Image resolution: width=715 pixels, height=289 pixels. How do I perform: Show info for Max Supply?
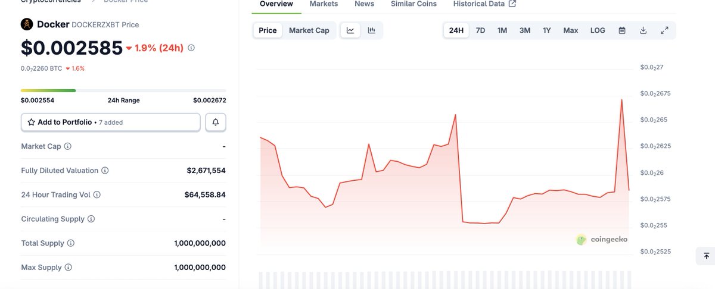click(x=69, y=268)
